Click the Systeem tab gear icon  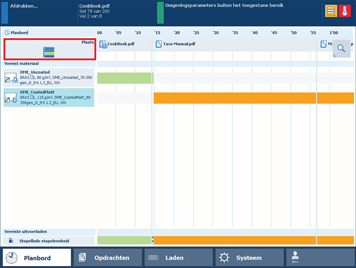pyautogui.click(x=224, y=257)
